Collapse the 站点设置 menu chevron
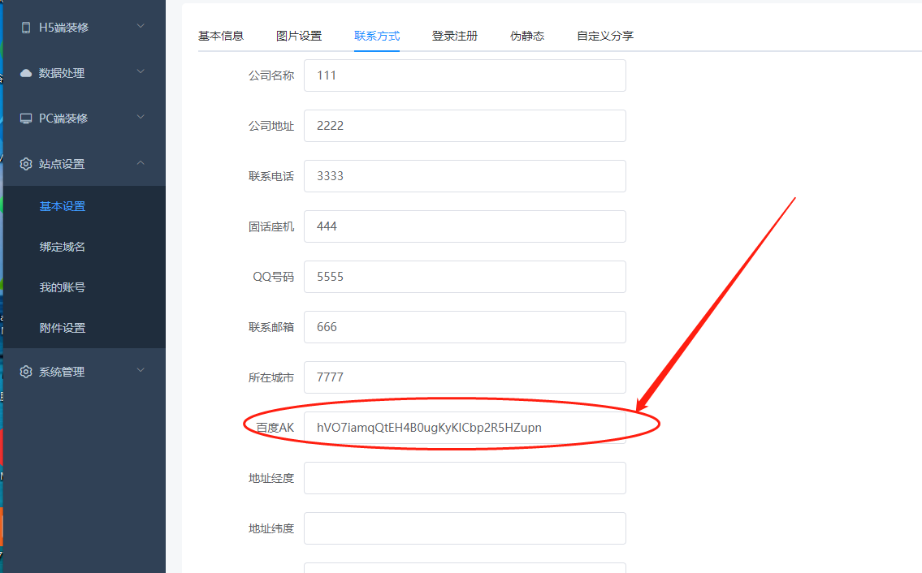Screen dimensions: 922x573 141,163
